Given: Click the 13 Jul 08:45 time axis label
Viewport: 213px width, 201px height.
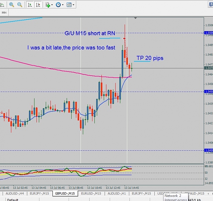Looking at the screenshot, I should (x=76, y=188).
